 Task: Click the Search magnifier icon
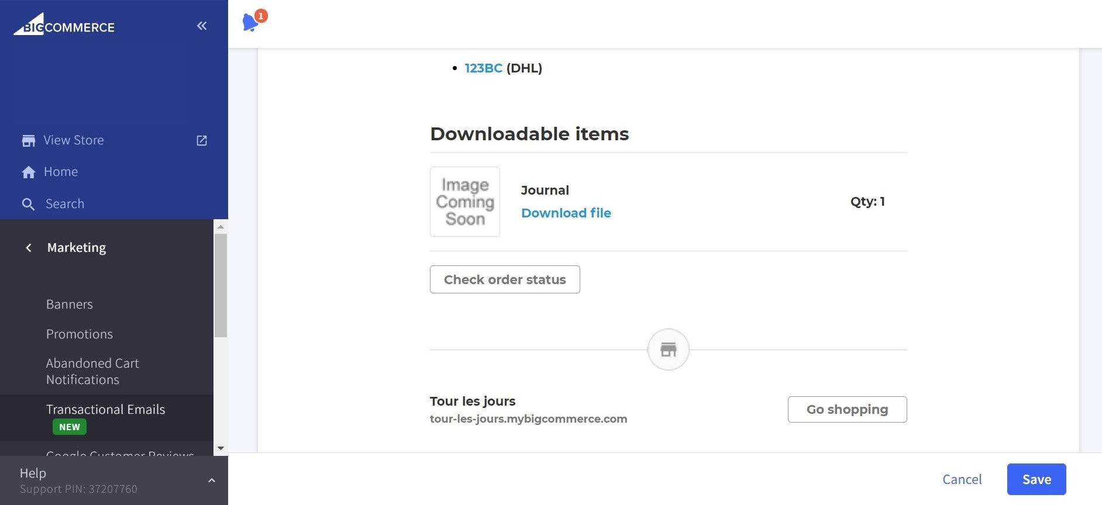(28, 204)
